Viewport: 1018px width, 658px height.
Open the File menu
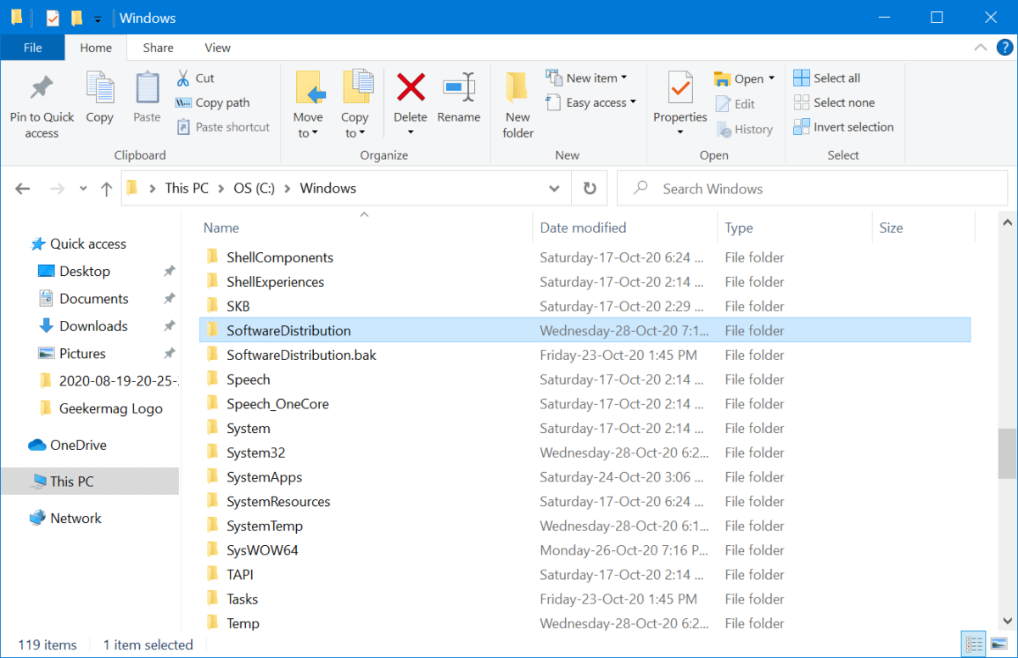point(33,48)
